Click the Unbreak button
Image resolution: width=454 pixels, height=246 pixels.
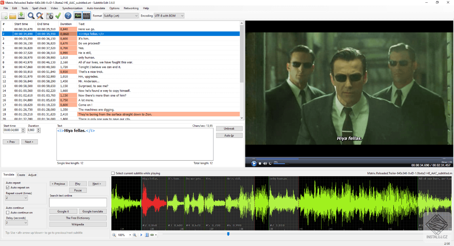pos(229,129)
